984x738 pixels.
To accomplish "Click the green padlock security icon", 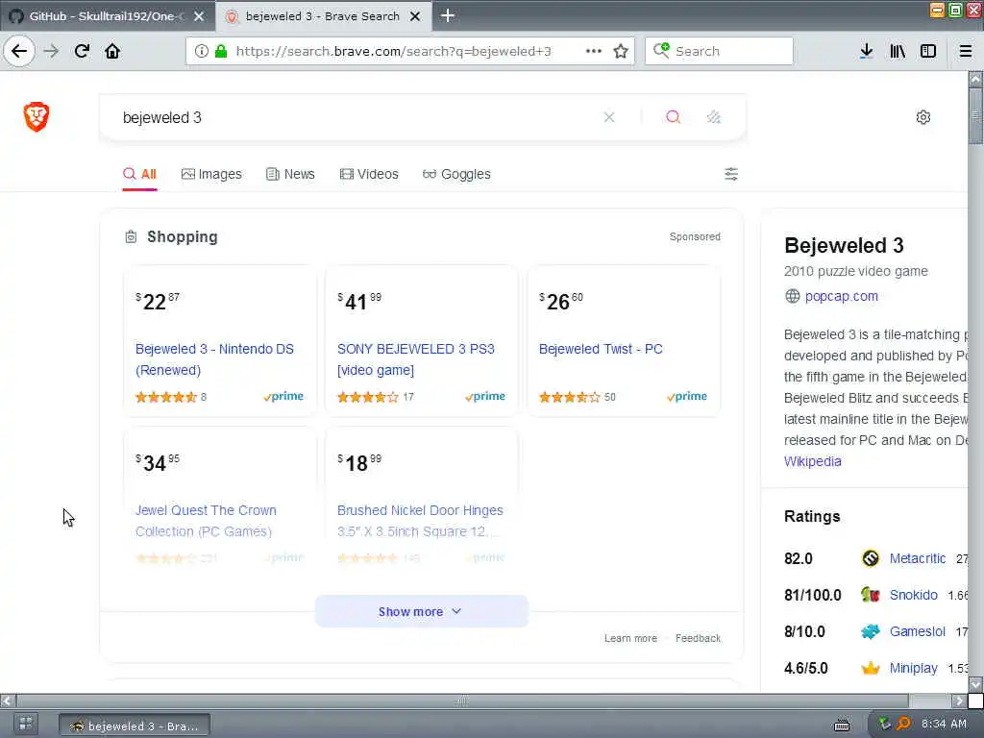I will point(220,51).
